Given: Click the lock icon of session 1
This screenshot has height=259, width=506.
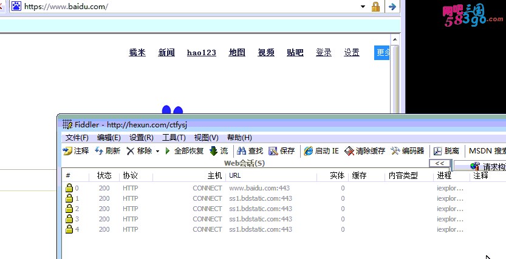Looking at the screenshot, I should click(69, 198).
